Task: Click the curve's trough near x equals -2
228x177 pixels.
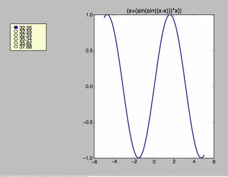Action: pos(138,158)
